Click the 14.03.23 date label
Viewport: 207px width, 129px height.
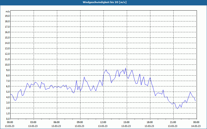[x=196, y=126]
